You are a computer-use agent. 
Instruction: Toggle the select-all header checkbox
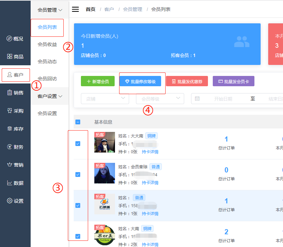coord(78,122)
